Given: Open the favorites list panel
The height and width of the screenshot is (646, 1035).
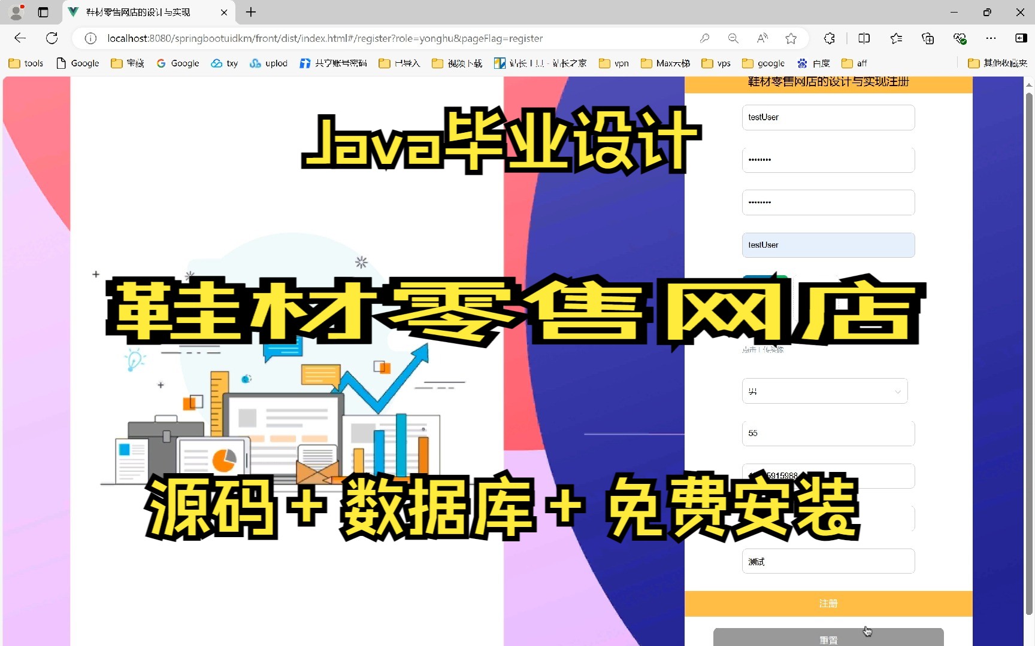Looking at the screenshot, I should [896, 38].
